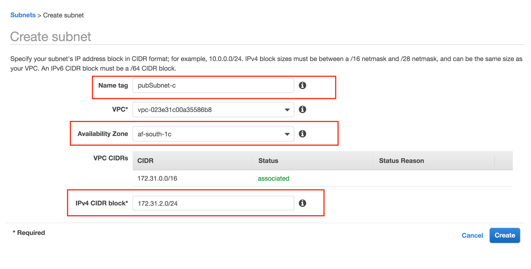Click the blue Create button
531x269 pixels.
click(x=505, y=235)
